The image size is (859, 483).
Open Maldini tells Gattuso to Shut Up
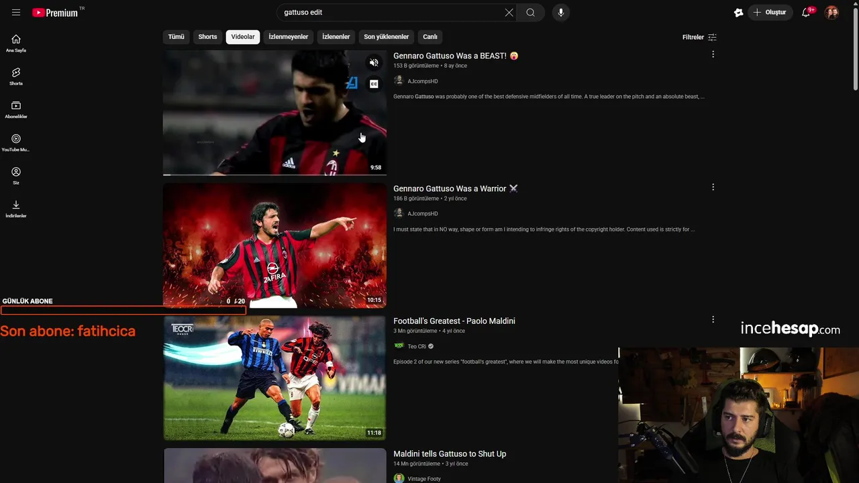tap(450, 454)
